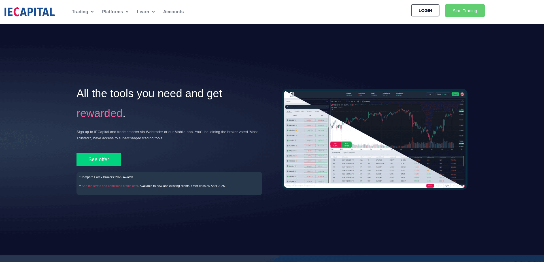Switch to the COMMODITIES tab in the asset list

pyautogui.click(x=299, y=111)
